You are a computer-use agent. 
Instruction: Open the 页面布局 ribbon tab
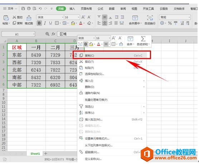point(86,9)
